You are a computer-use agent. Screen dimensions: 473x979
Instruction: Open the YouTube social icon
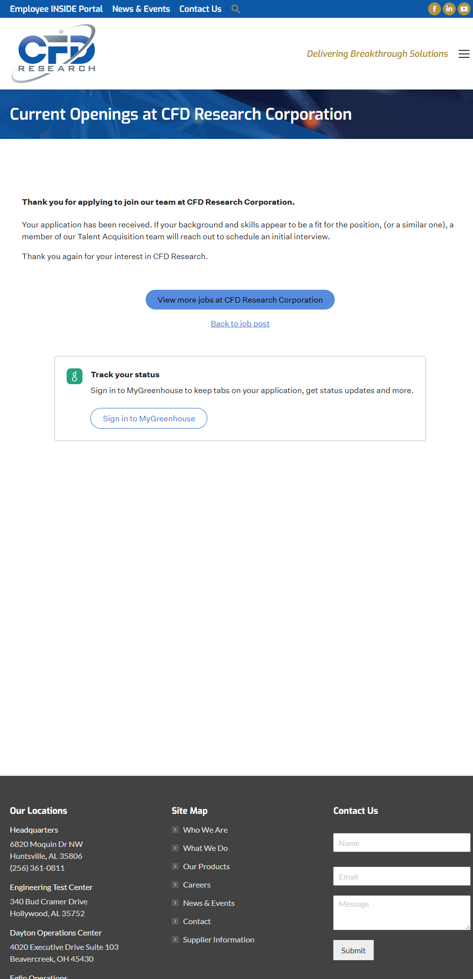[x=464, y=9]
